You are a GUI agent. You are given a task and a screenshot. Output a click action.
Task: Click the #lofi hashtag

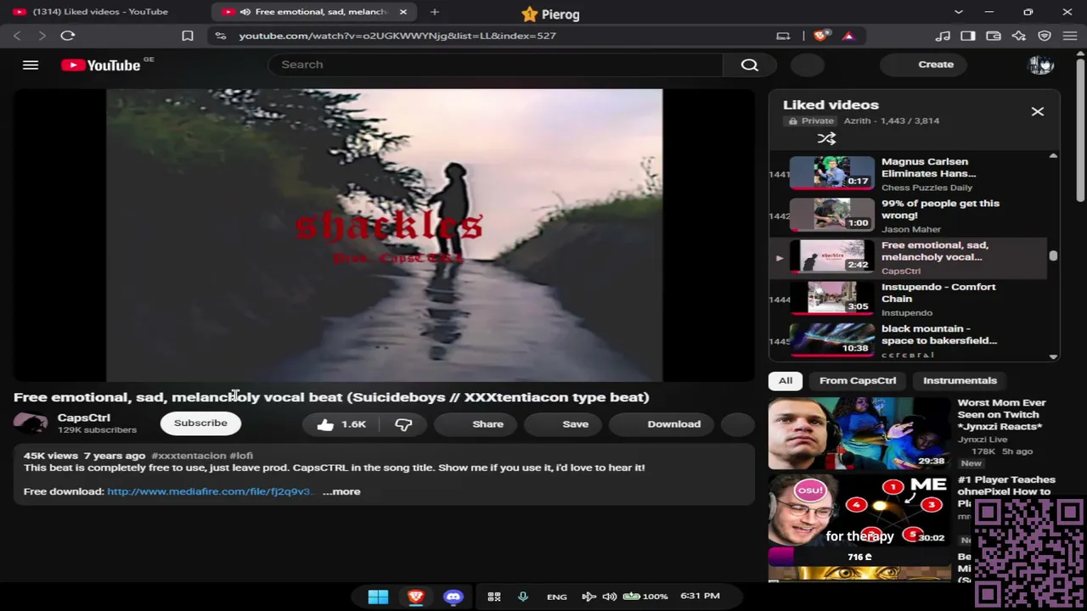(241, 456)
